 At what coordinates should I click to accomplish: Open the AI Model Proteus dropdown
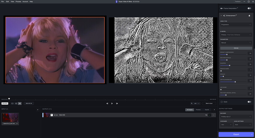(x=236, y=35)
